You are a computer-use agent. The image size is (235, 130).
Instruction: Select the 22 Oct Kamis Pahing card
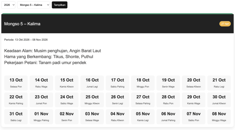pos(16,100)
